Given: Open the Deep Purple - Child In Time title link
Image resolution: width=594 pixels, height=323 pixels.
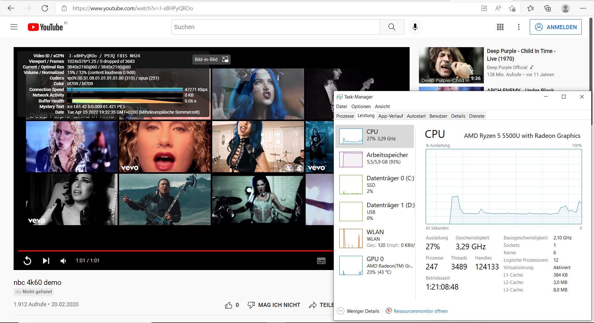Looking at the screenshot, I should coord(521,55).
